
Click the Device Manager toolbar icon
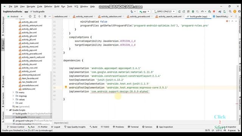224,12
